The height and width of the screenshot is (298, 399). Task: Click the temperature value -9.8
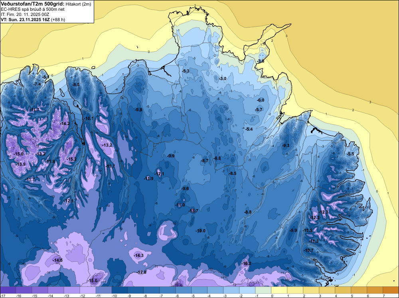pyautogui.click(x=138, y=110)
